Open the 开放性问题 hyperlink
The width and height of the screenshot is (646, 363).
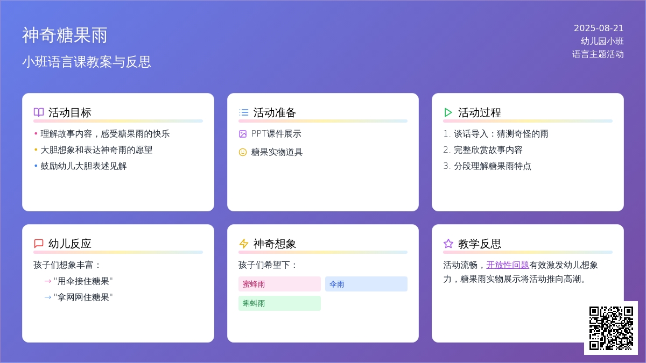click(x=508, y=265)
